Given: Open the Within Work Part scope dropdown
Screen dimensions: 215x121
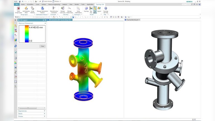Looking at the screenshot, I should click(41, 17).
